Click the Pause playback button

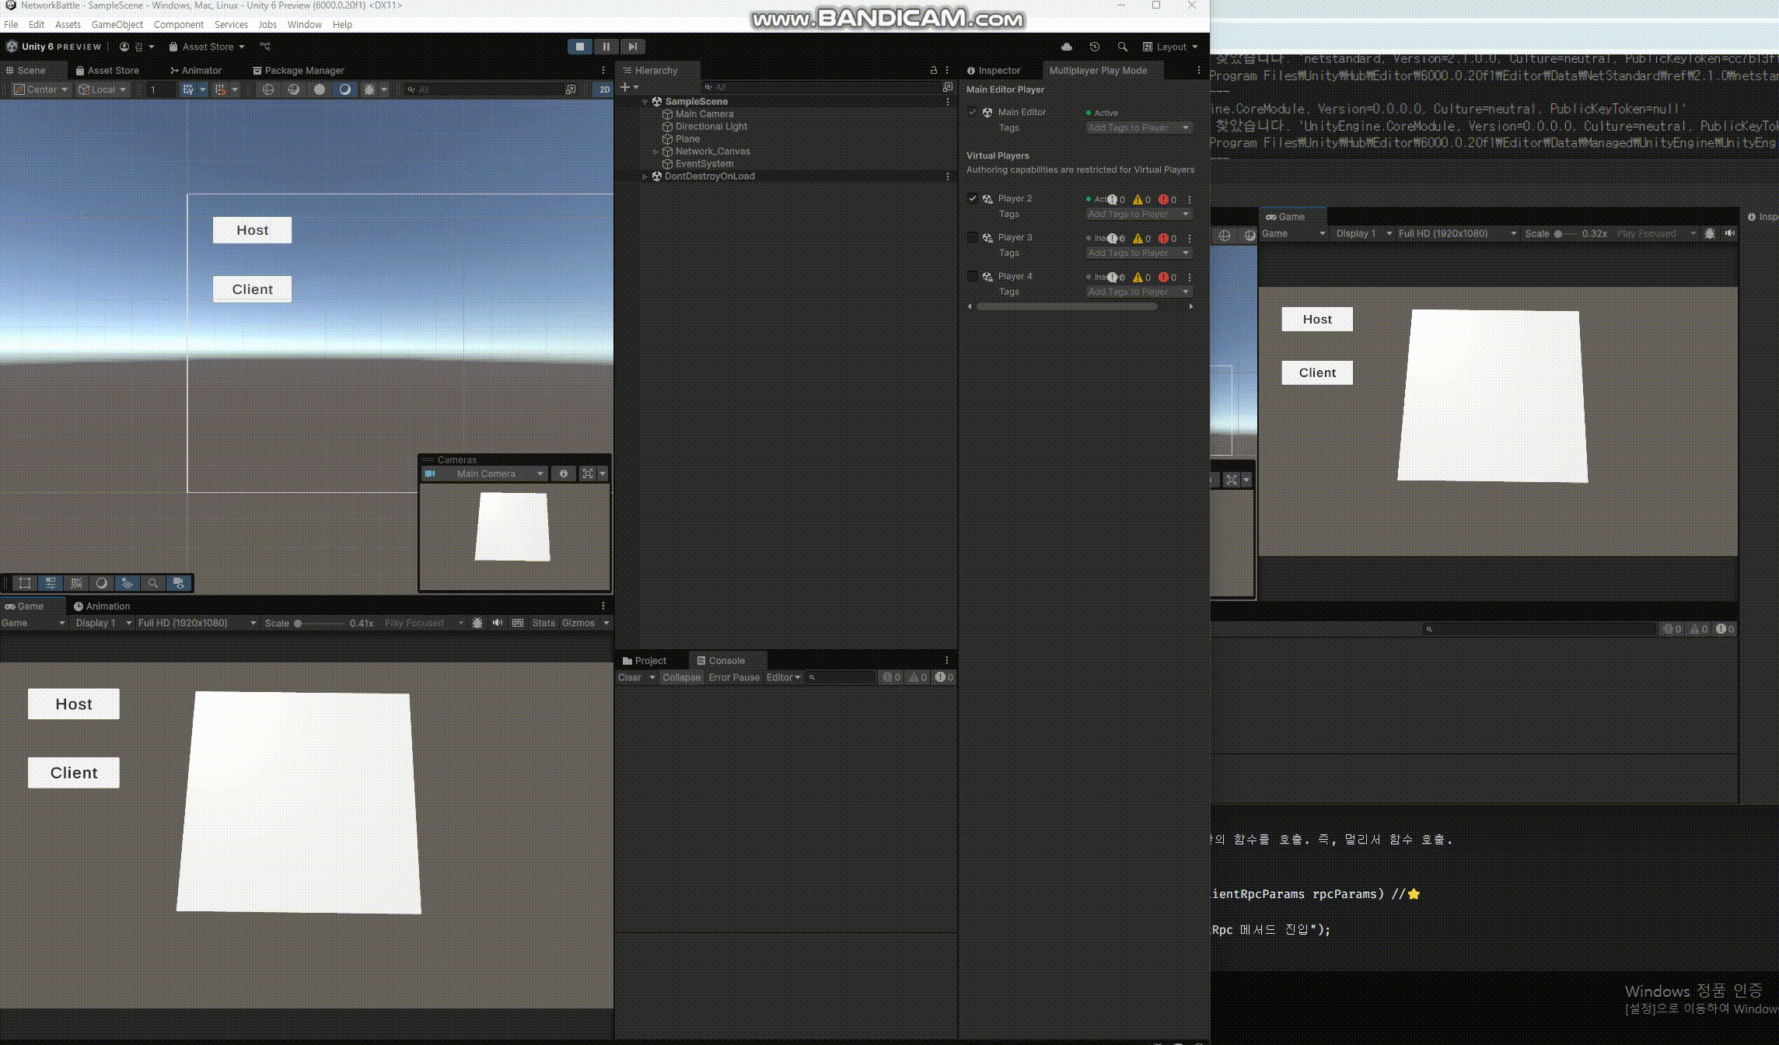pyautogui.click(x=606, y=47)
